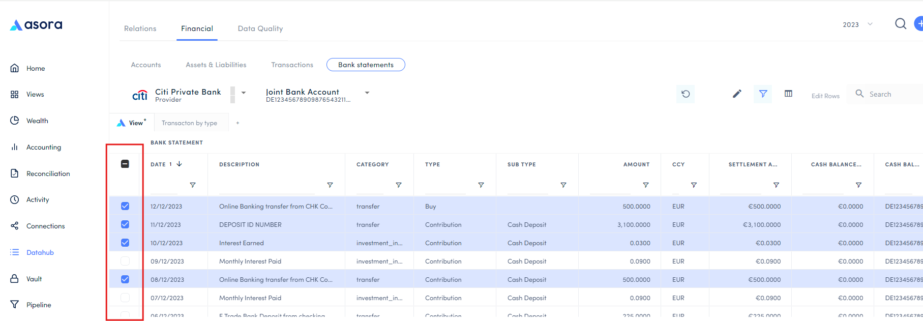Screen dimensions: 923x321
Task: Click the Description column filter icon
Action: tap(330, 185)
